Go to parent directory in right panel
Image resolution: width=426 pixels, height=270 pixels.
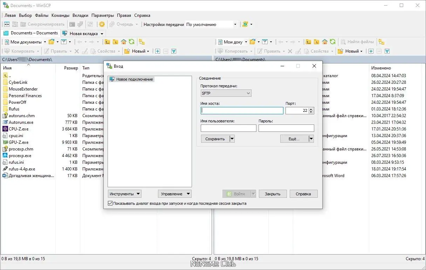[x=308, y=42]
